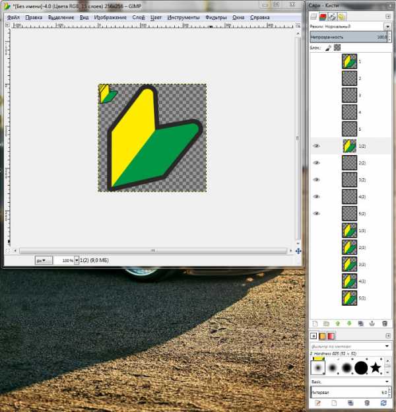396x412 pixels.
Task: Adjust the brush spacing Интервал slider
Action: tap(348, 392)
